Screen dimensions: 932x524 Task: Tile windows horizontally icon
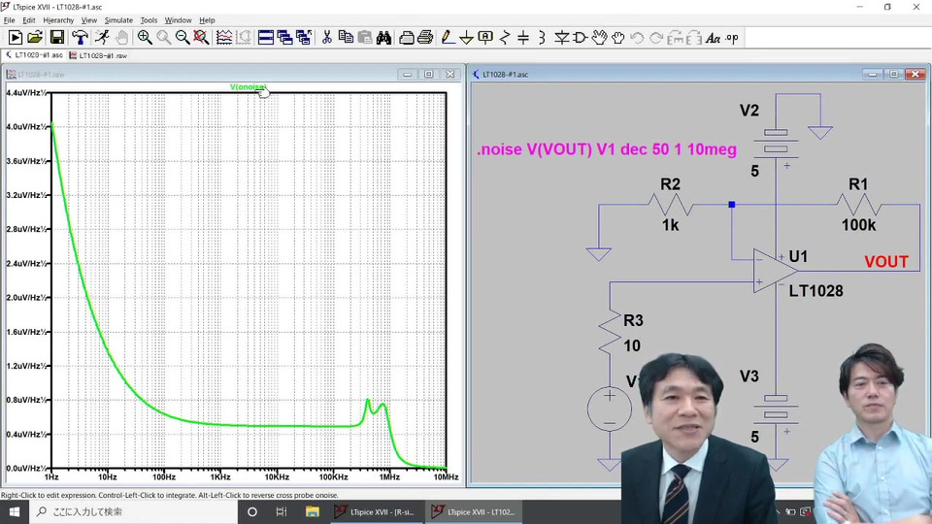(266, 38)
